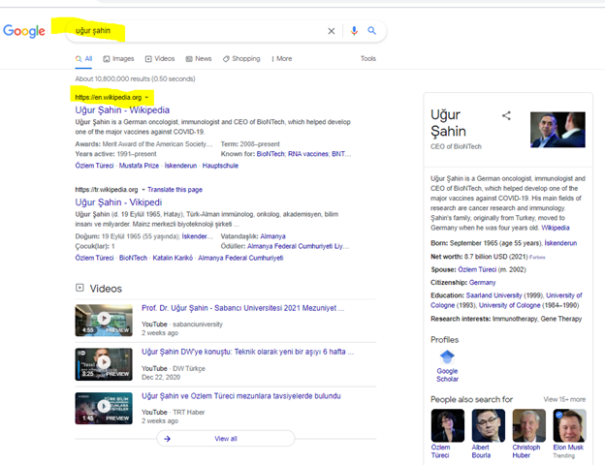Viewport: 605px width, 465px height.
Task: Click the BioNTech link under Known for
Action: point(271,154)
